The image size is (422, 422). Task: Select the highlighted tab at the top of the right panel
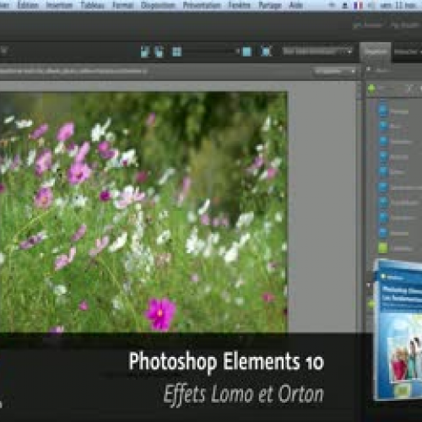(x=375, y=51)
